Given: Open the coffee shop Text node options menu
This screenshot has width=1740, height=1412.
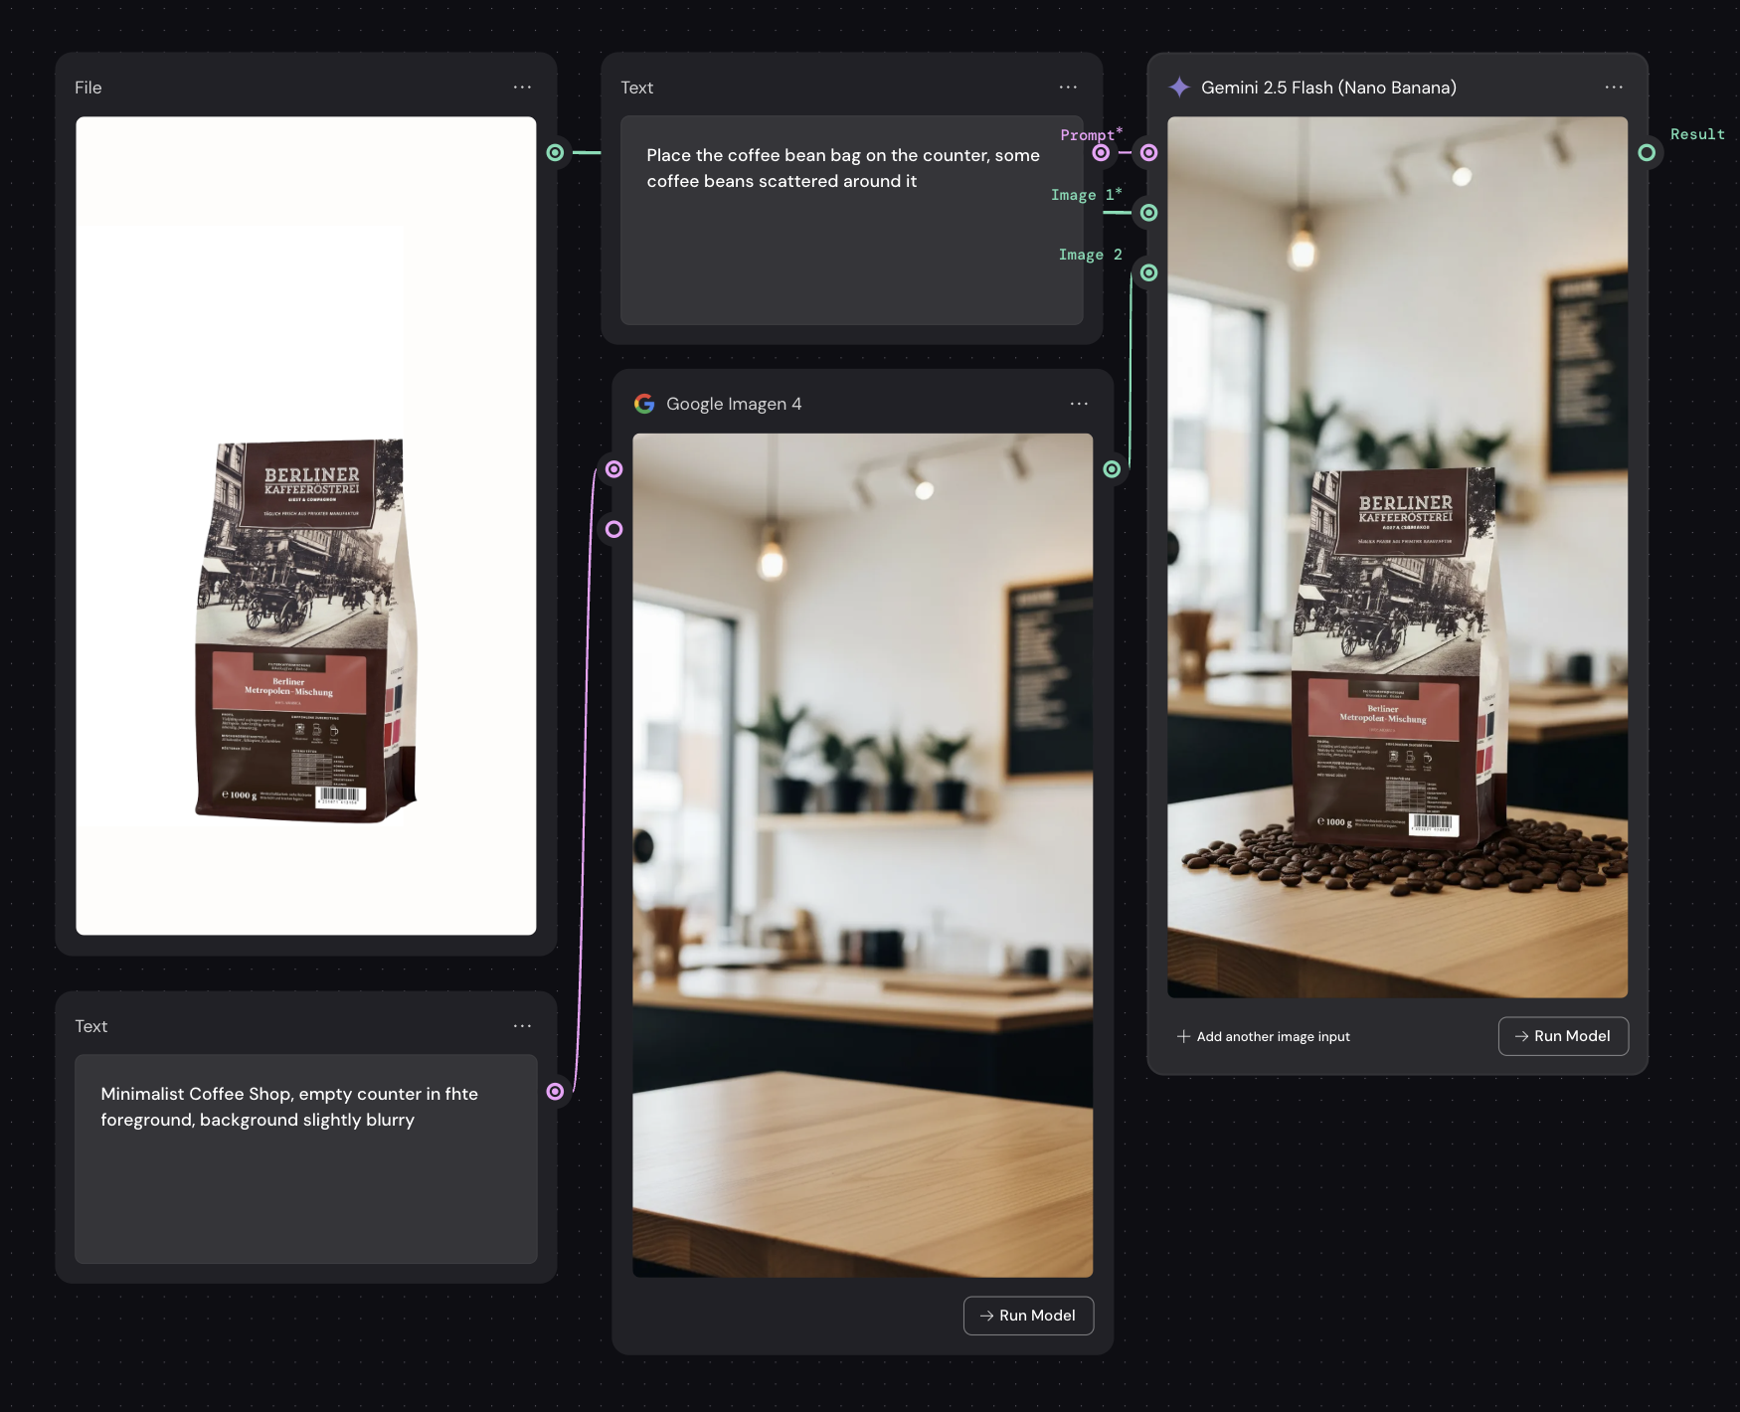Looking at the screenshot, I should [522, 1026].
